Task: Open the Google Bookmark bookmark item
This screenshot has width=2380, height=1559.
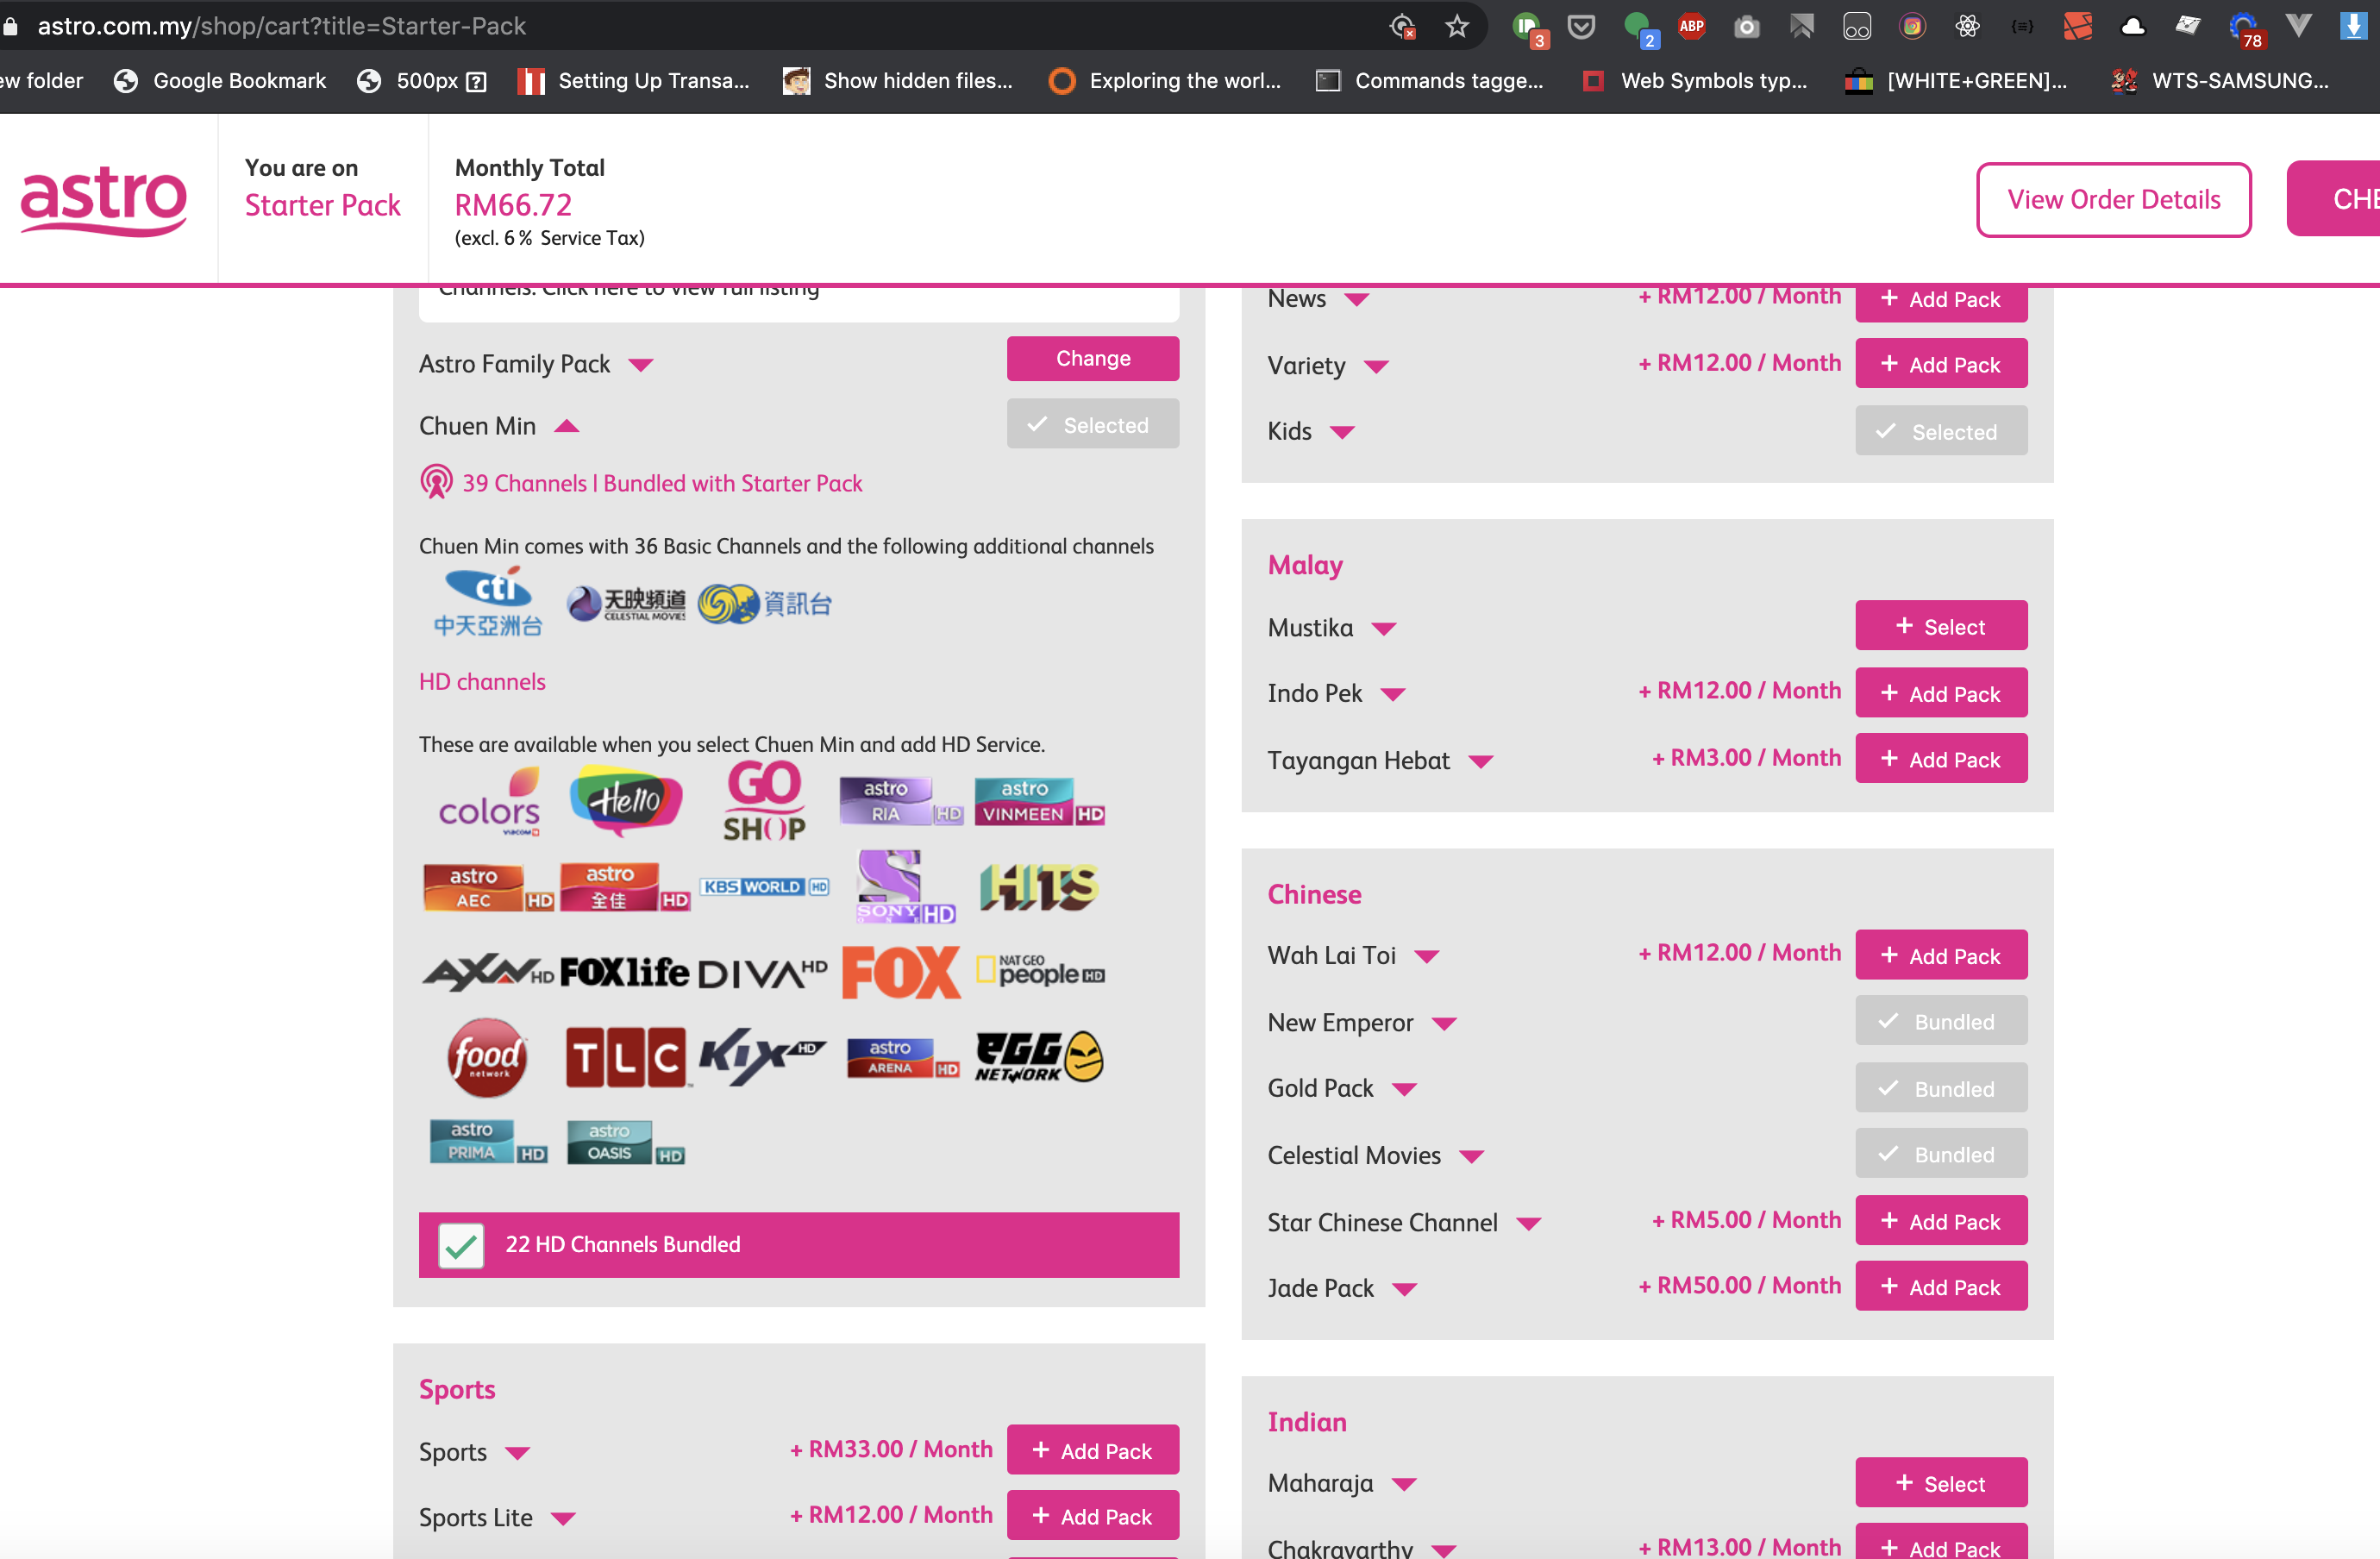Action: click(221, 81)
